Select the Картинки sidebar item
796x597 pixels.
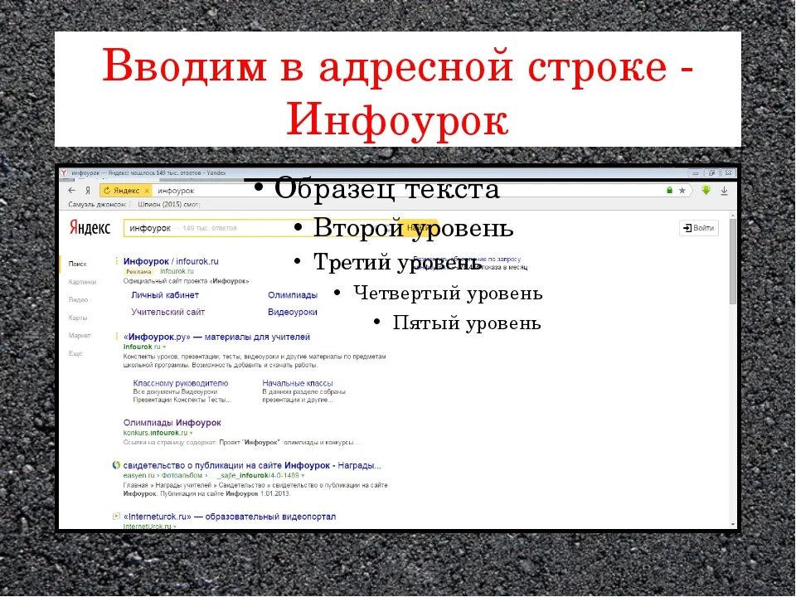point(82,282)
